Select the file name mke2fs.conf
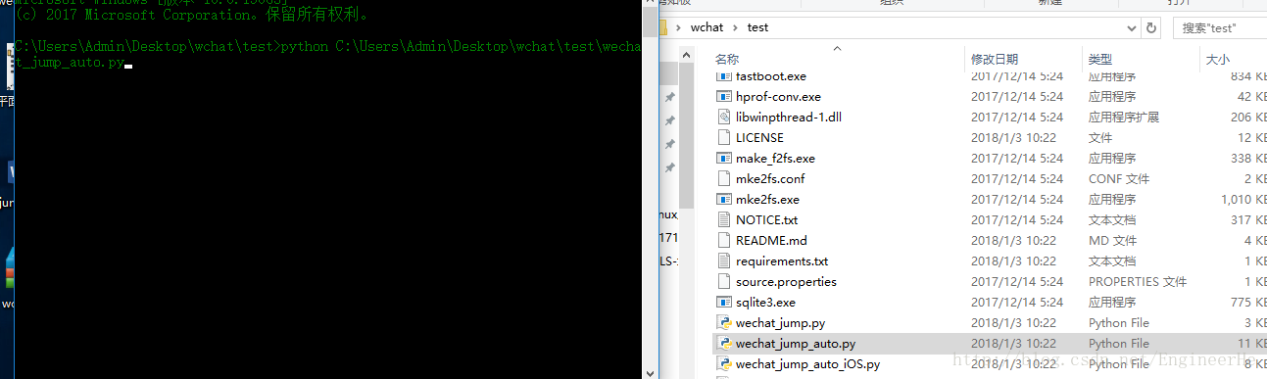Viewport: 1267px width, 379px height. [x=770, y=178]
